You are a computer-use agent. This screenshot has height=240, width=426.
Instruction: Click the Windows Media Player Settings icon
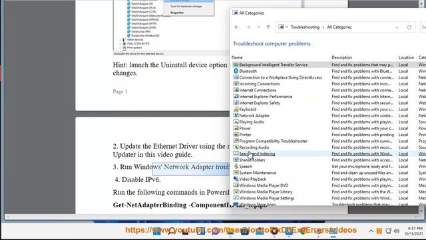[236, 198]
